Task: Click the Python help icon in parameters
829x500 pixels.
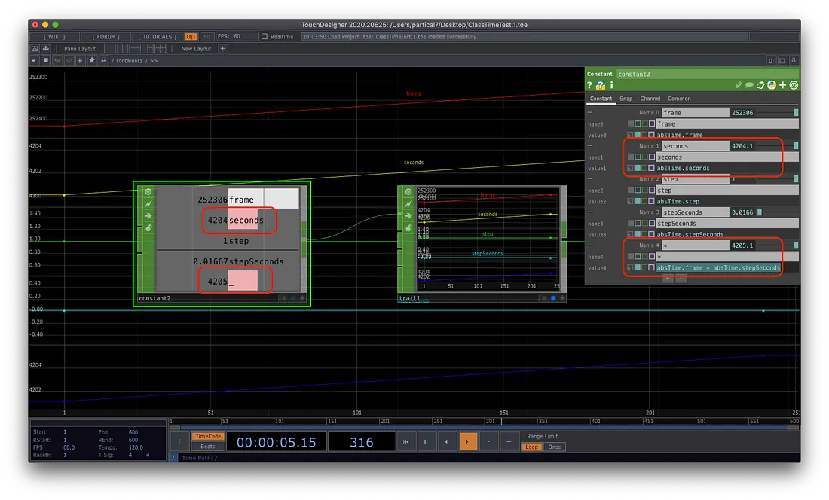Action: tap(601, 85)
